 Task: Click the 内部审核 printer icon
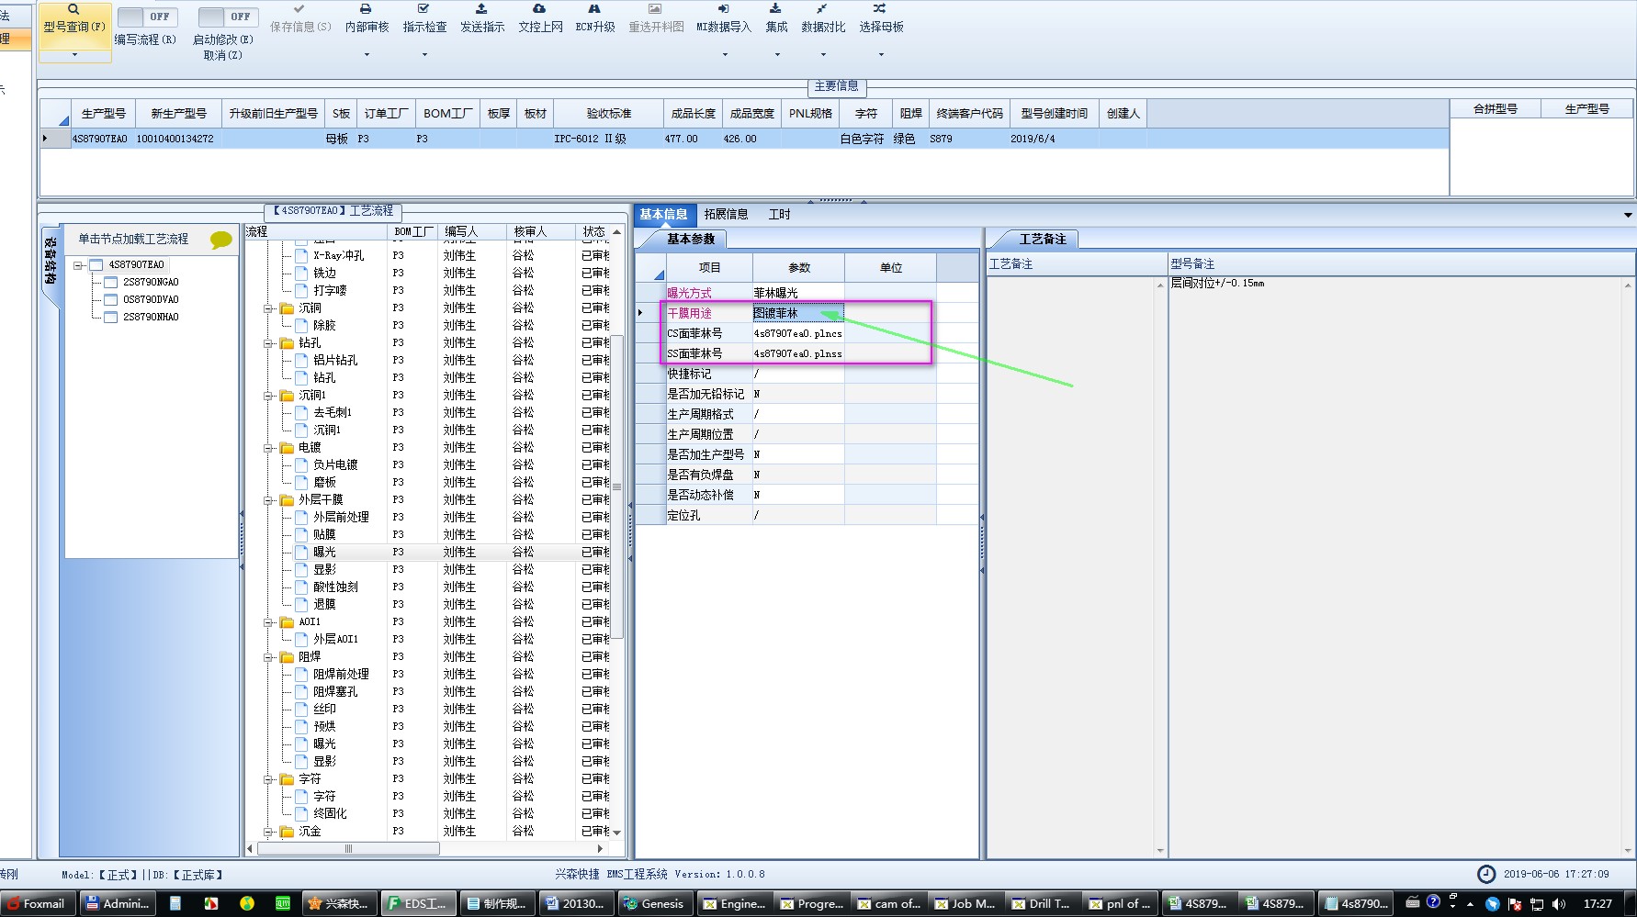[366, 9]
